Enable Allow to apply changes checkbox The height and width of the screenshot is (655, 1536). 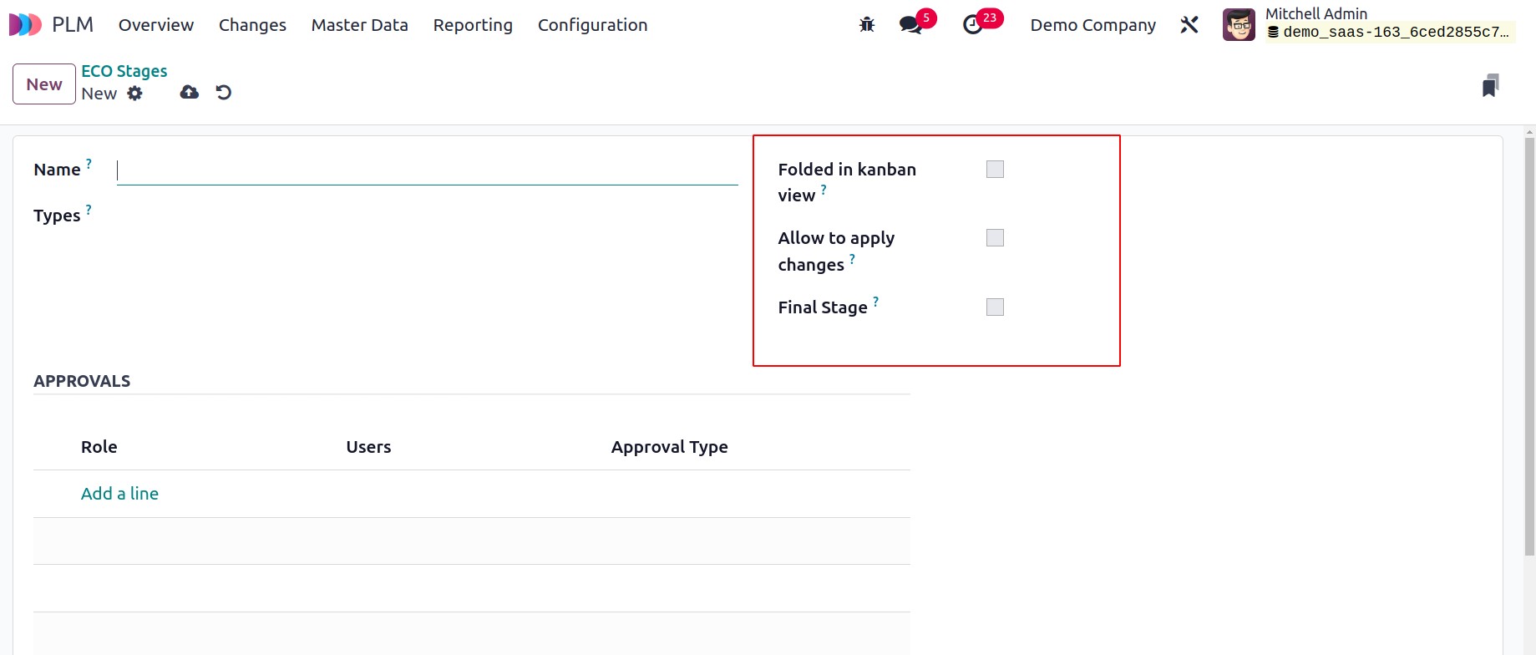995,238
